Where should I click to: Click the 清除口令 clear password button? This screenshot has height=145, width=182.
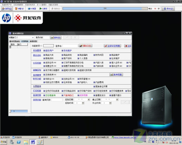(x=85, y=46)
